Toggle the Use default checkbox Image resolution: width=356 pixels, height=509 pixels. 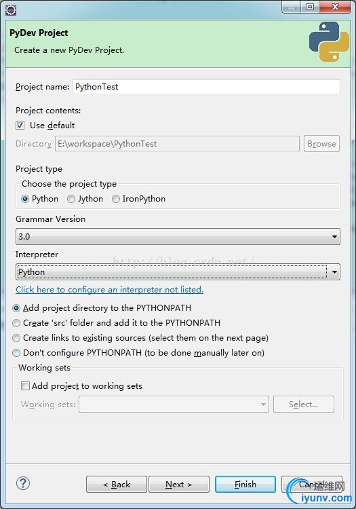(20, 126)
